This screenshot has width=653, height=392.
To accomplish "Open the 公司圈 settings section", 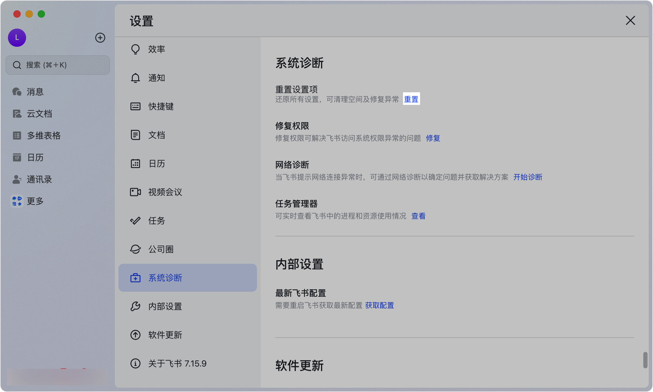I will click(x=161, y=249).
